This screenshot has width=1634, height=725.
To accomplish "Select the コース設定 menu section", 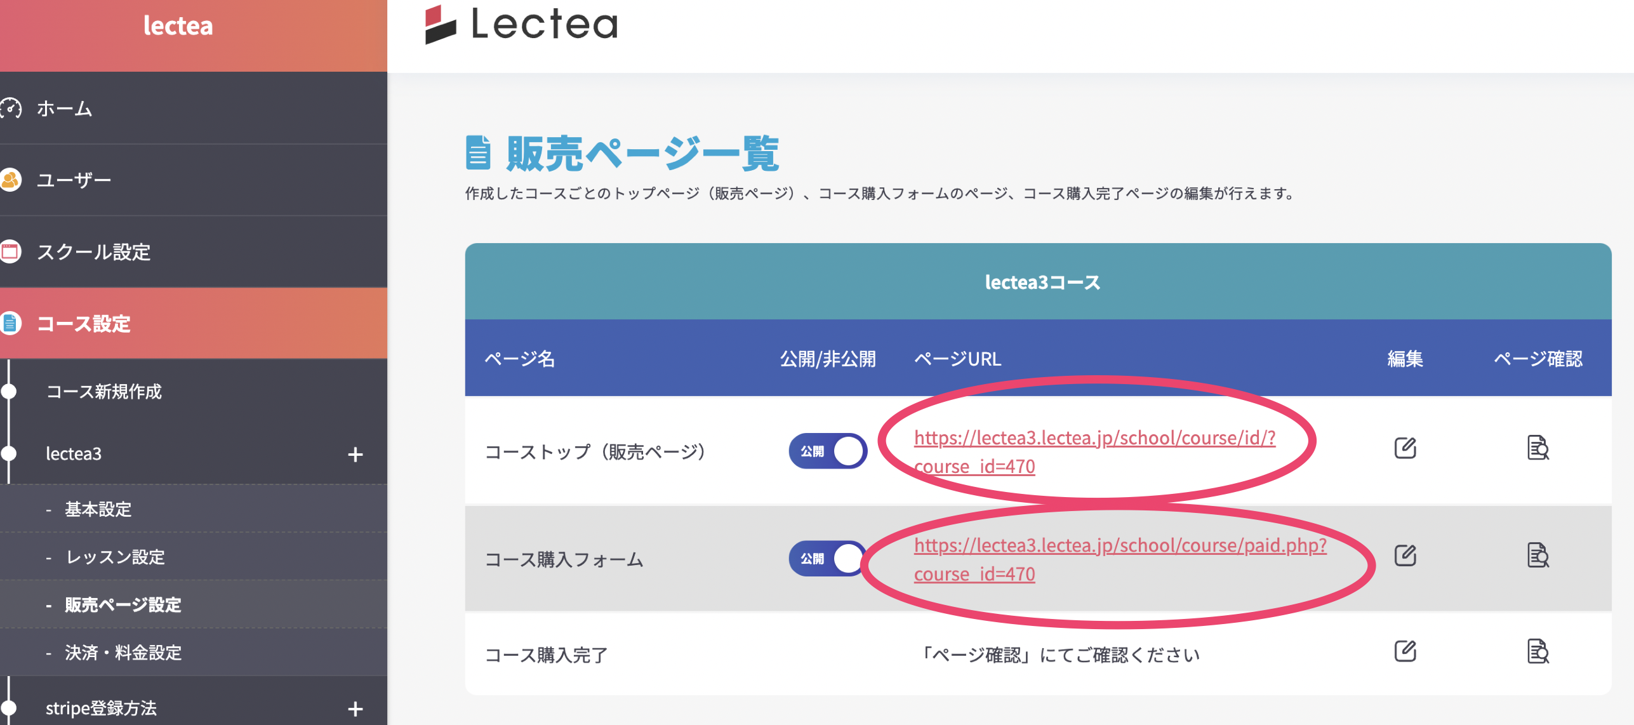I will click(x=84, y=324).
